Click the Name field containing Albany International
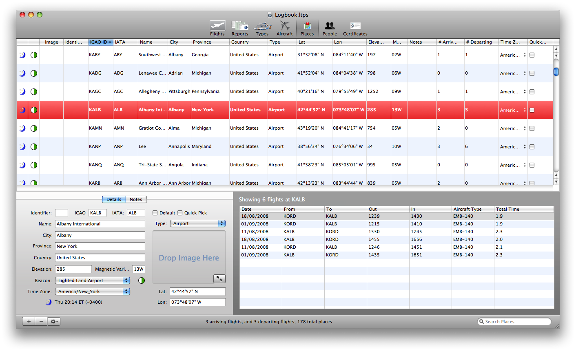This screenshot has width=576, height=351. click(100, 224)
